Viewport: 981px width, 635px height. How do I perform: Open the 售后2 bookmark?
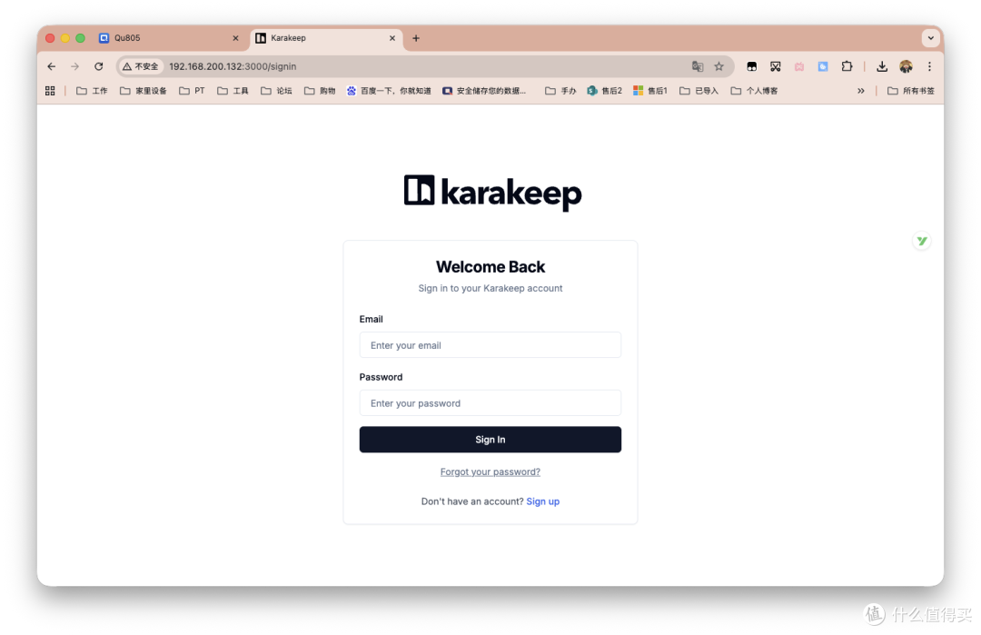(x=604, y=91)
